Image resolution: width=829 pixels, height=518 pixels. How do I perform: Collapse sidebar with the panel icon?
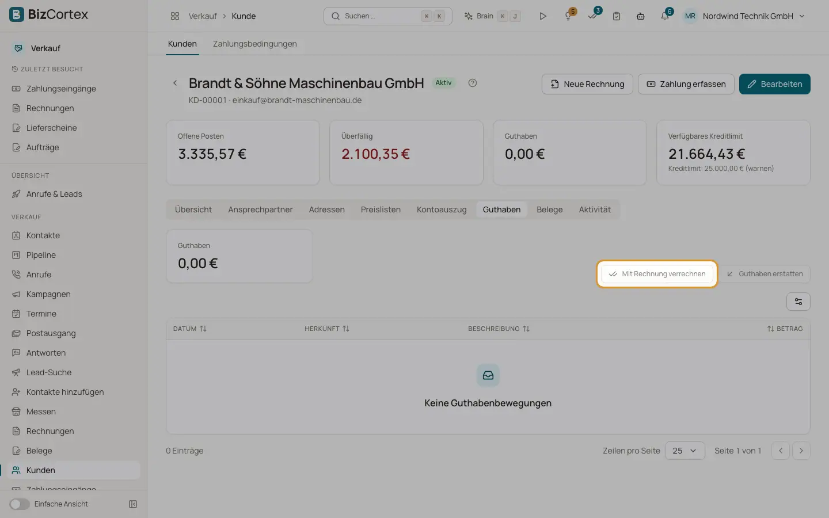(133, 504)
